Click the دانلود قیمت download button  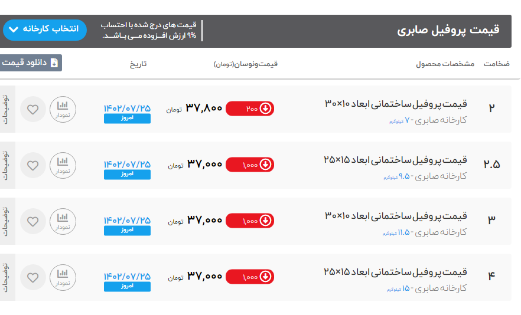30,63
